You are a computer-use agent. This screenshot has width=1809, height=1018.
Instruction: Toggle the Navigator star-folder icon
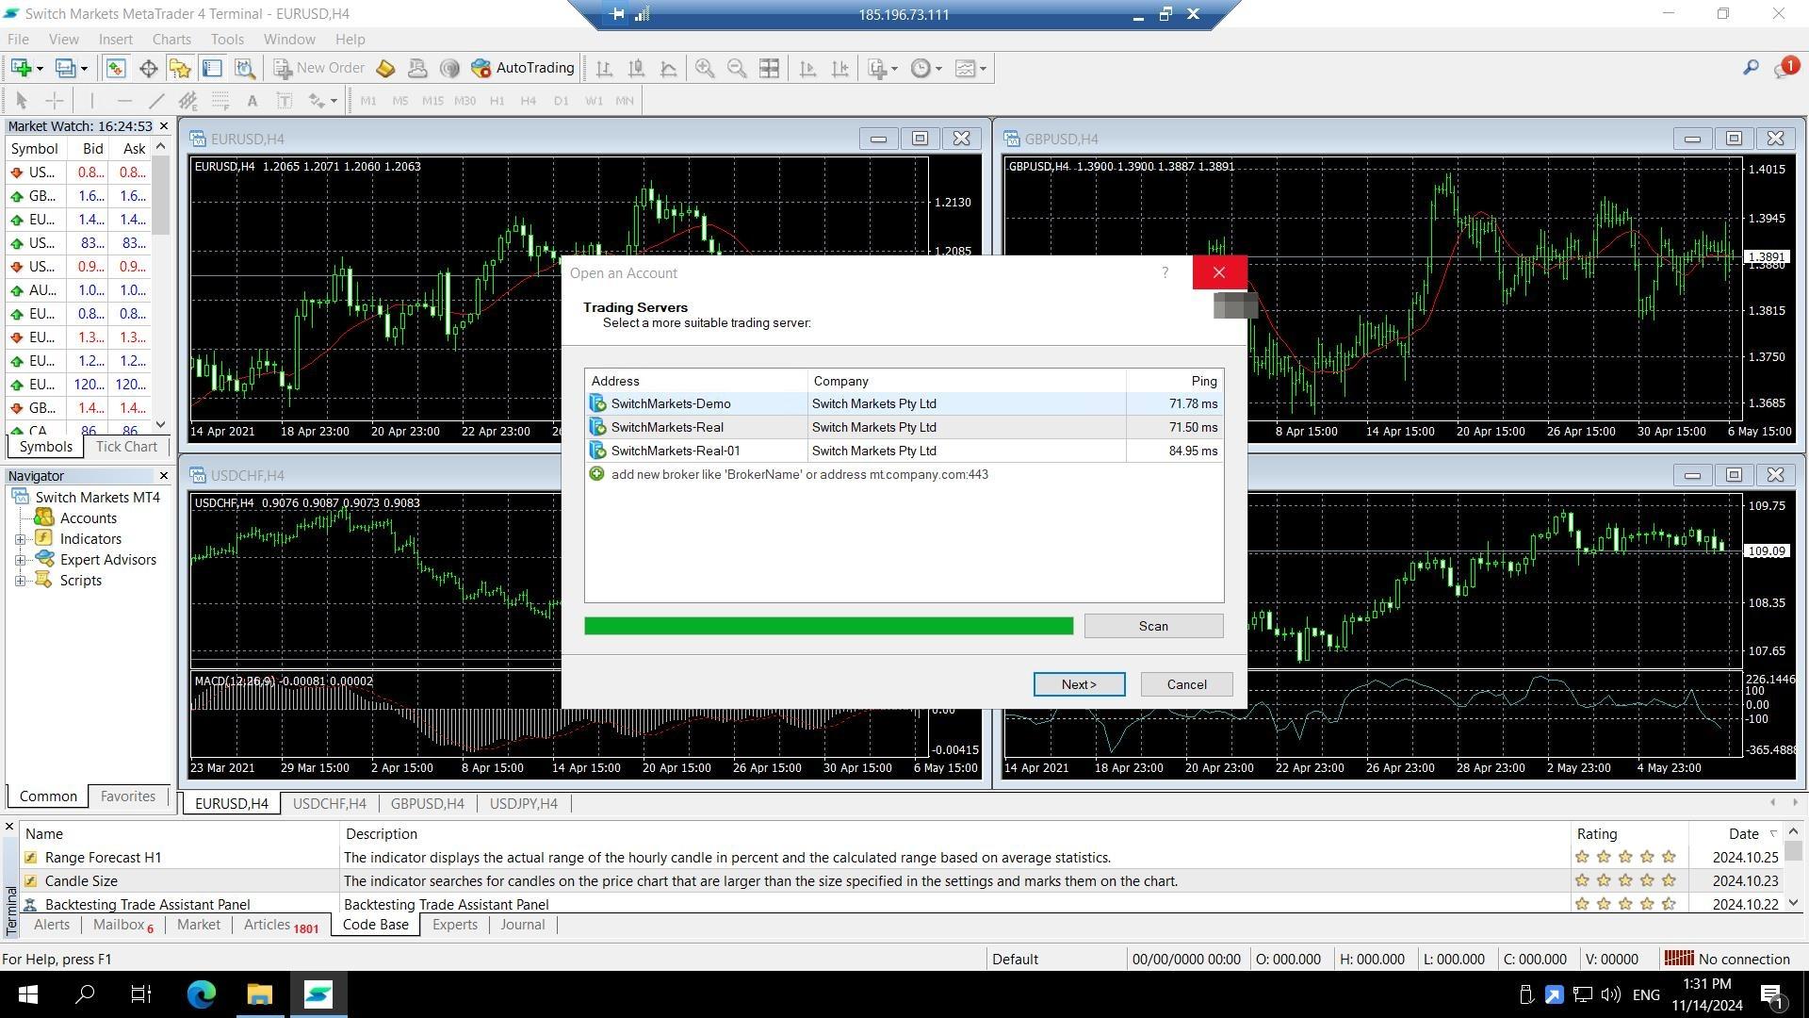coord(180,68)
